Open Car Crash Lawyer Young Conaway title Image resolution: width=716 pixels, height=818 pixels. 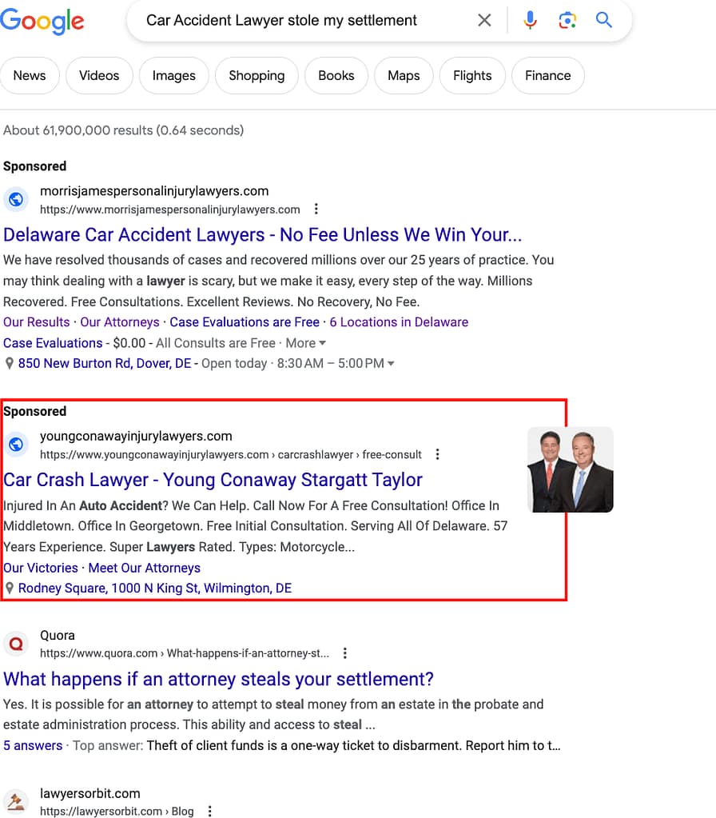coord(213,480)
